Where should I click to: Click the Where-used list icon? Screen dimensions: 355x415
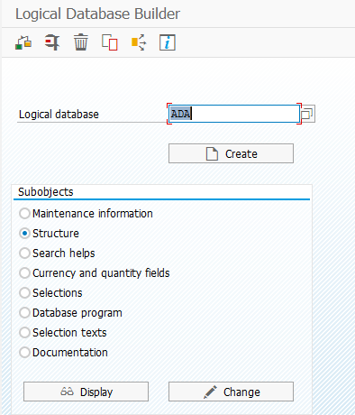139,42
